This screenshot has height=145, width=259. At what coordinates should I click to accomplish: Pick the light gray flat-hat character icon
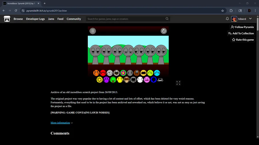(110, 73)
